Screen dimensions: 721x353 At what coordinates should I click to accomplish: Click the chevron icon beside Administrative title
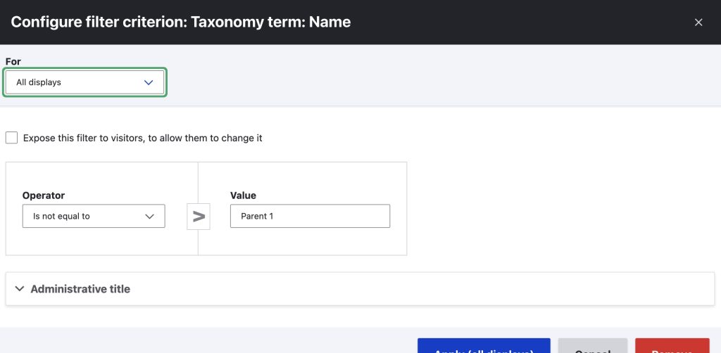click(x=20, y=289)
